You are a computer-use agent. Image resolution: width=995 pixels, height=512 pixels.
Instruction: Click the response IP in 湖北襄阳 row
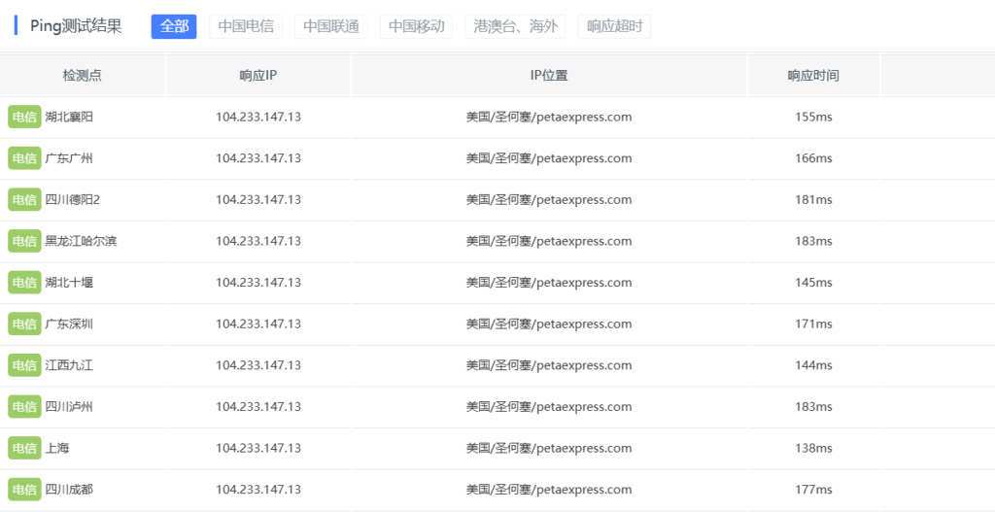tap(258, 117)
